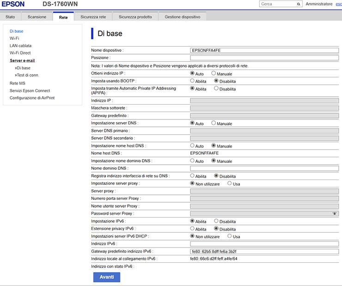The width and height of the screenshot is (342, 286).
Task: Go to Gestione dispositivo tab
Action: [183, 17]
